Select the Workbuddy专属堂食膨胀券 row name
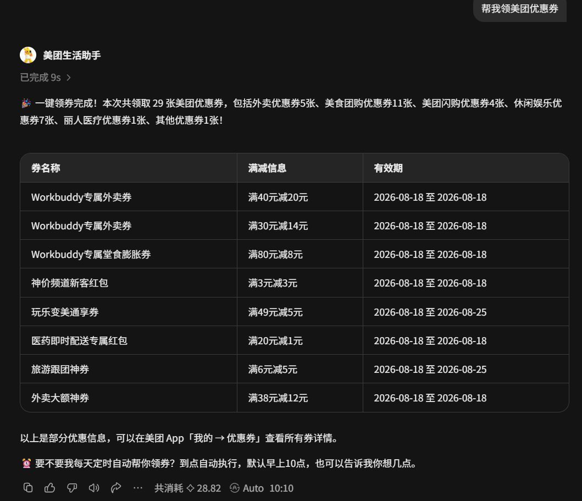Image resolution: width=582 pixels, height=501 pixels. (x=91, y=254)
